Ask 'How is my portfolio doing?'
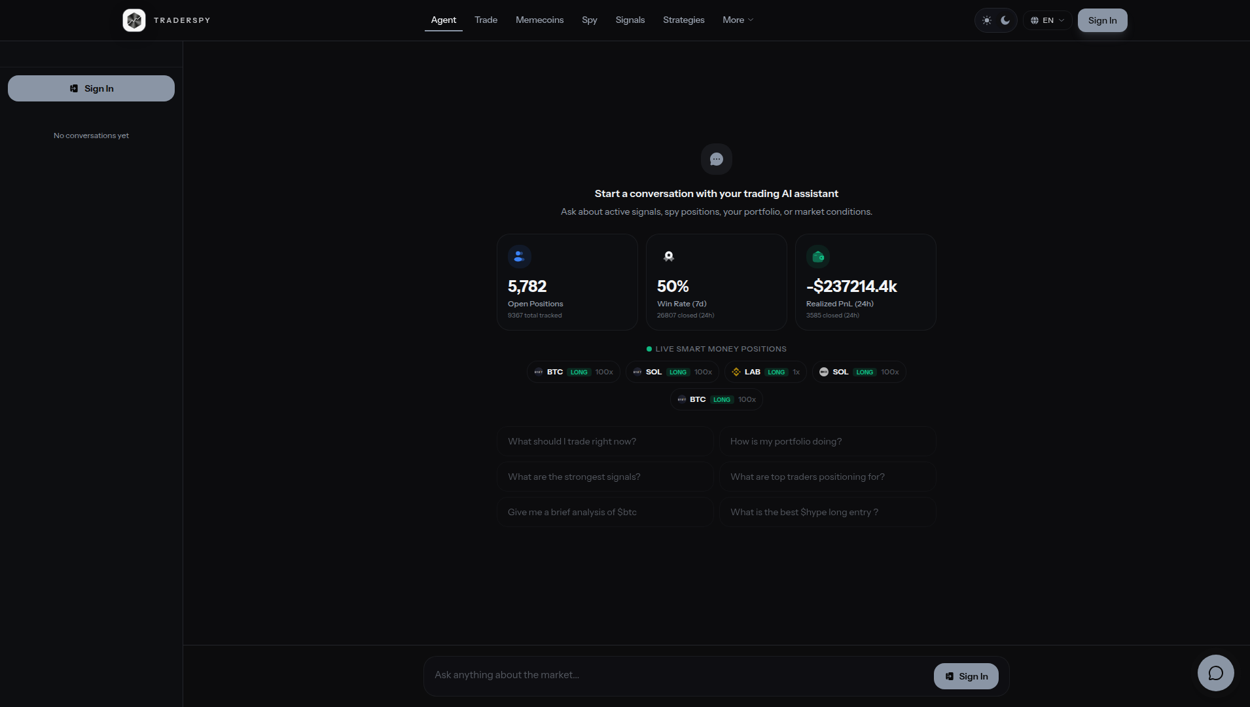The height and width of the screenshot is (707, 1250). click(828, 441)
